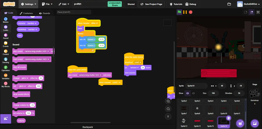Select the Events block category

click(6, 44)
